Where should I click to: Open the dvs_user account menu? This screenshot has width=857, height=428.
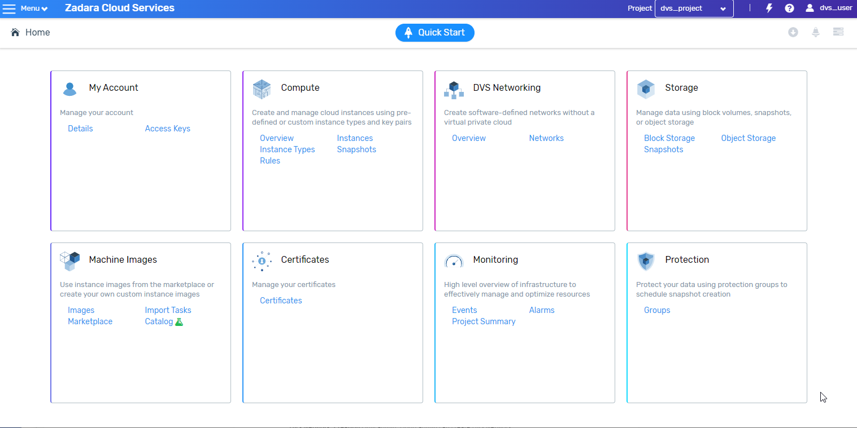(829, 8)
